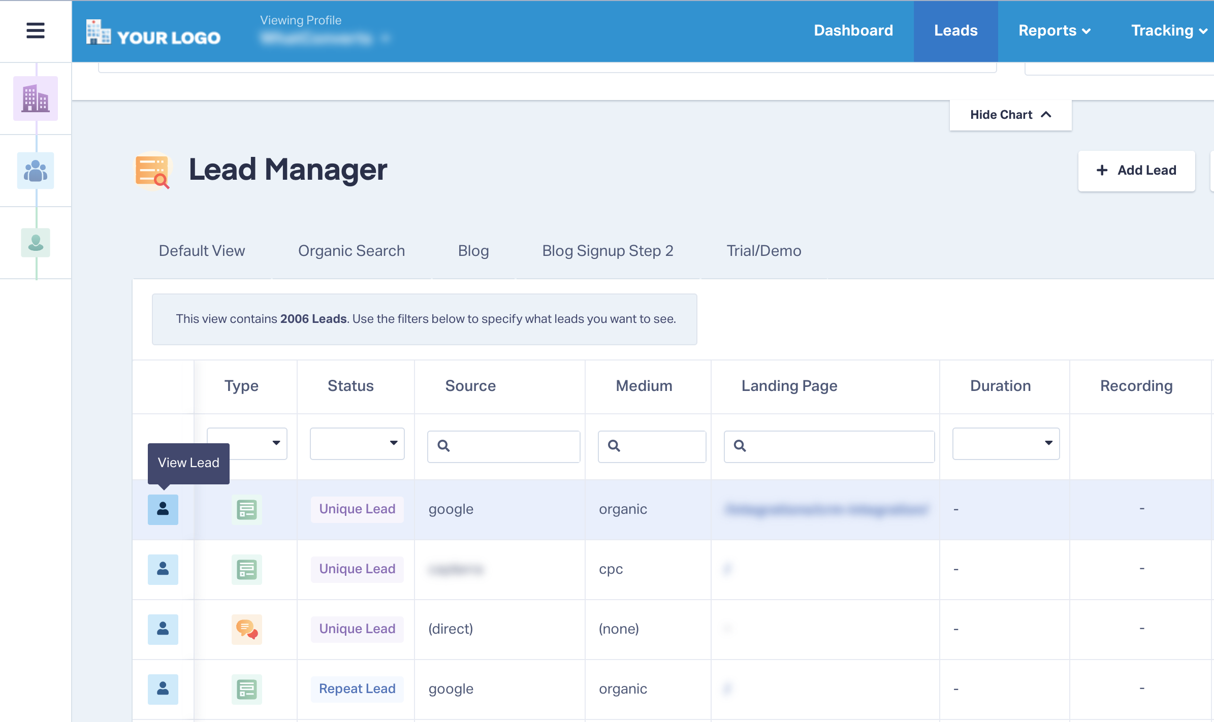Collapse the chart with Hide Chart
This screenshot has width=1214, height=722.
1010,115
